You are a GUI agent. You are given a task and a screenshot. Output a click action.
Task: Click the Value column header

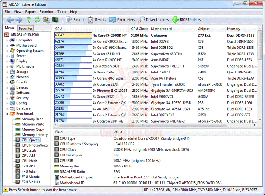click(169, 132)
